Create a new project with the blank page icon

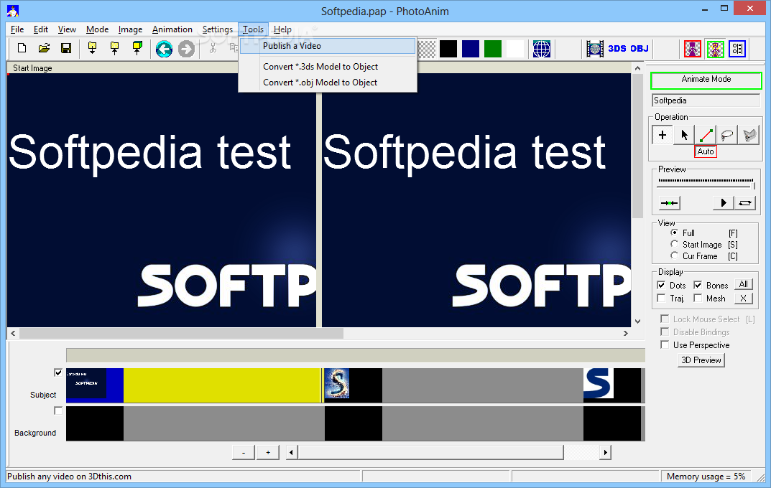[22, 48]
